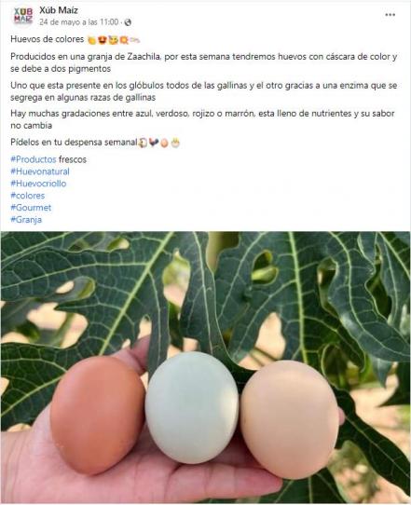411x505 pixels.
Task: Click the globe public-visibility icon
Action: [x=128, y=22]
